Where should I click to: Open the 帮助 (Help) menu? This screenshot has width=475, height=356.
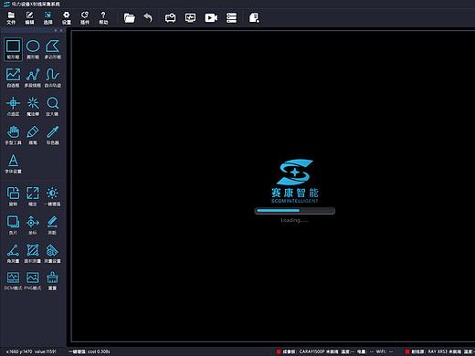click(x=103, y=18)
